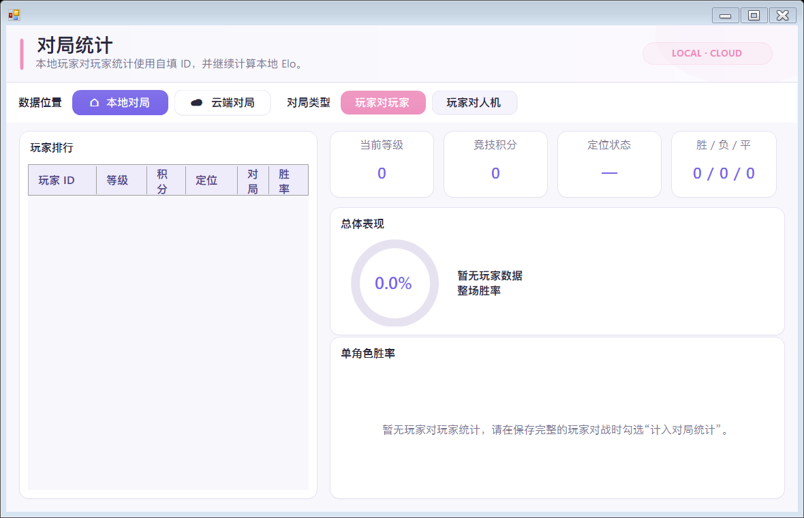Screen dimensions: 804x518
Task: Click the app icon in title bar
Action: [x=14, y=16]
